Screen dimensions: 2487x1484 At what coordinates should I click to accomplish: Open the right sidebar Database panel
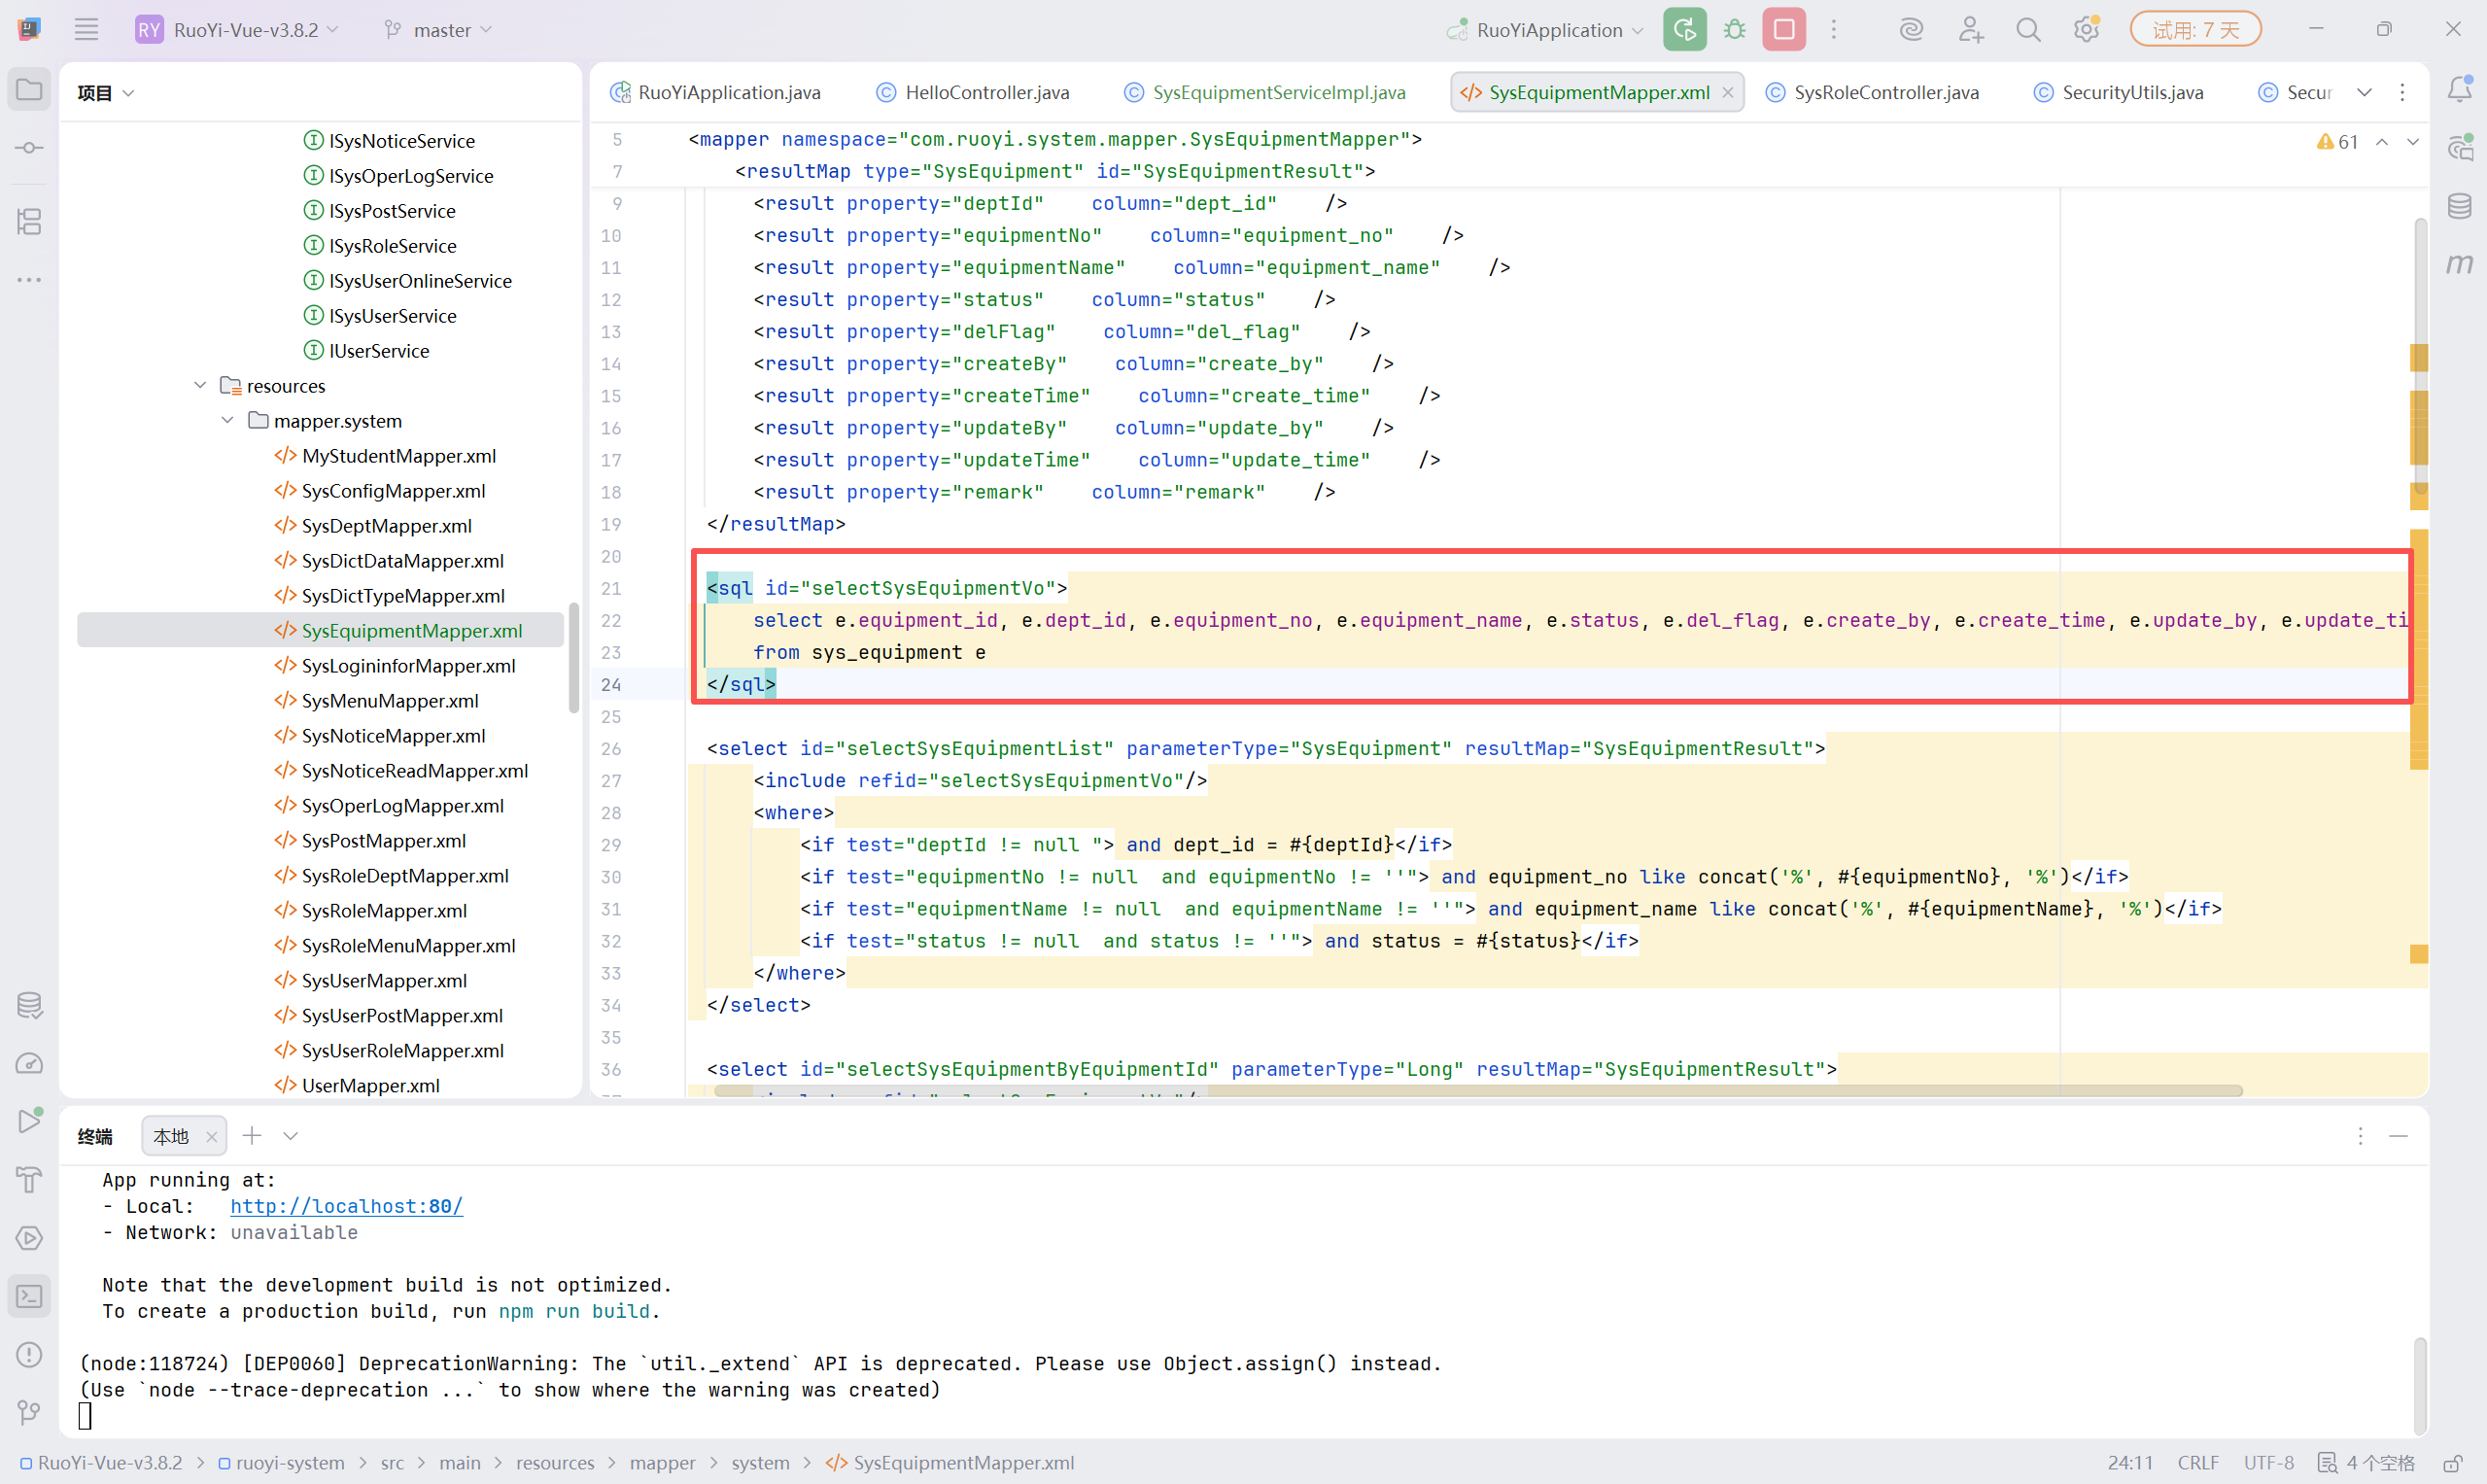pos(2460,206)
